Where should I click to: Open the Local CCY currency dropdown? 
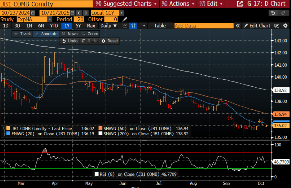pyautogui.click(x=122, y=13)
